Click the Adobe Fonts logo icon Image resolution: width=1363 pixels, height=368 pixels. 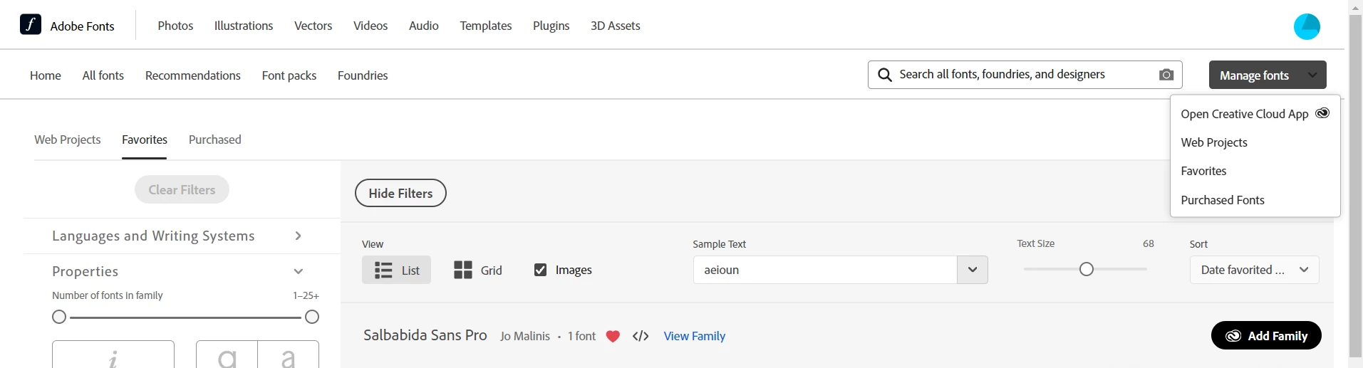(x=31, y=24)
